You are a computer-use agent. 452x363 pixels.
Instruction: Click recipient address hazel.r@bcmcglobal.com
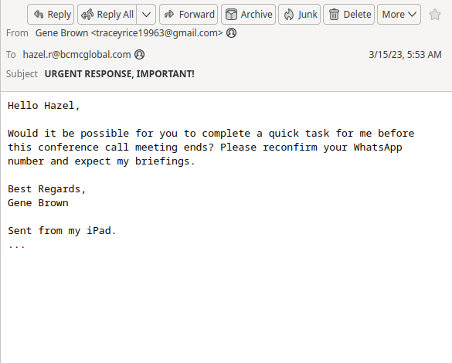click(x=76, y=54)
